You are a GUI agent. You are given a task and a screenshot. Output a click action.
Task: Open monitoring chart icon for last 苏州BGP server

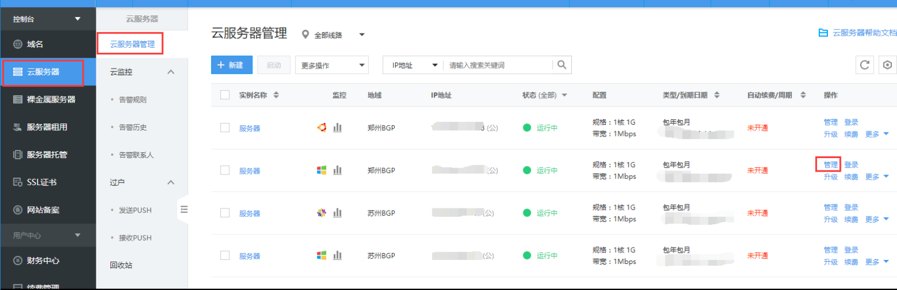coord(338,255)
